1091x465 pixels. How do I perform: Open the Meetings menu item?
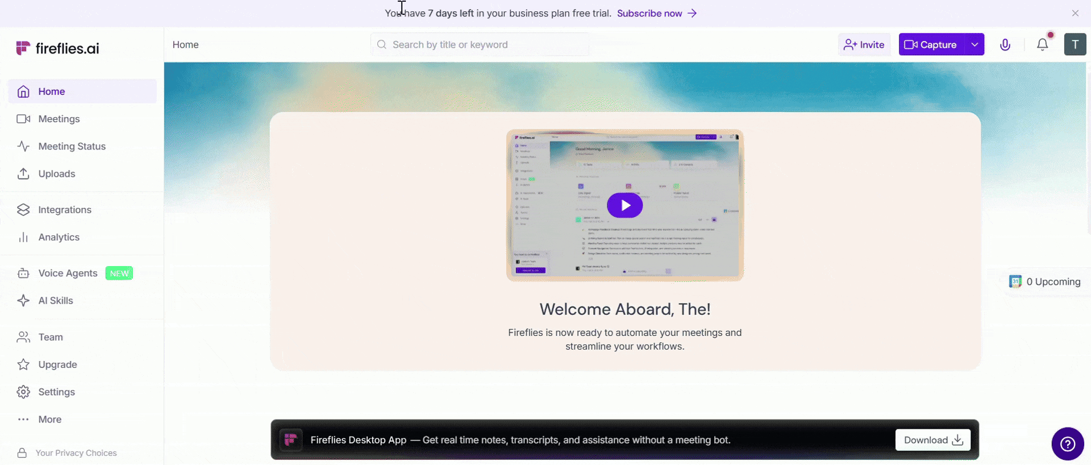pyautogui.click(x=82, y=119)
